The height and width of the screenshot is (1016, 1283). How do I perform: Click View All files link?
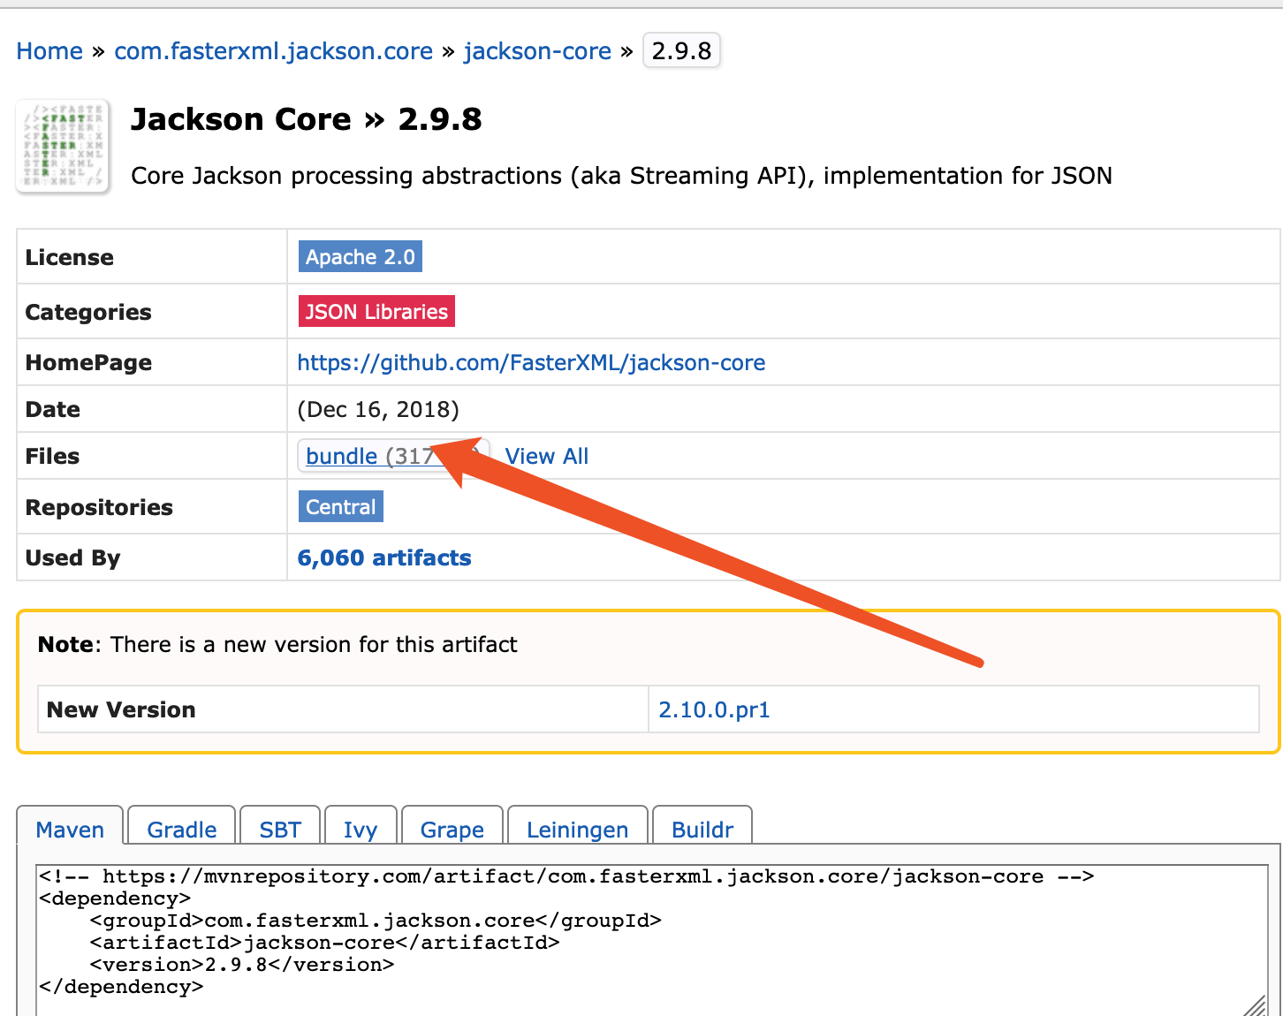pyautogui.click(x=546, y=456)
